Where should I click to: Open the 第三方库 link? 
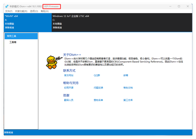(128, 100)
